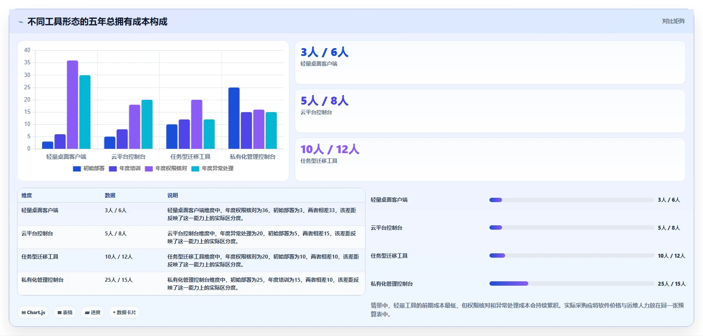Click the 年度异常处理 legend color swatch

coord(195,169)
